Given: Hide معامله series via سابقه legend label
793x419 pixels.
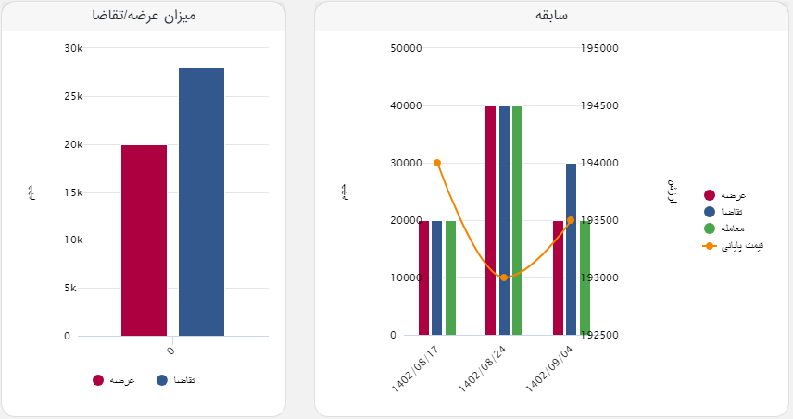Looking at the screenshot, I should (x=733, y=228).
